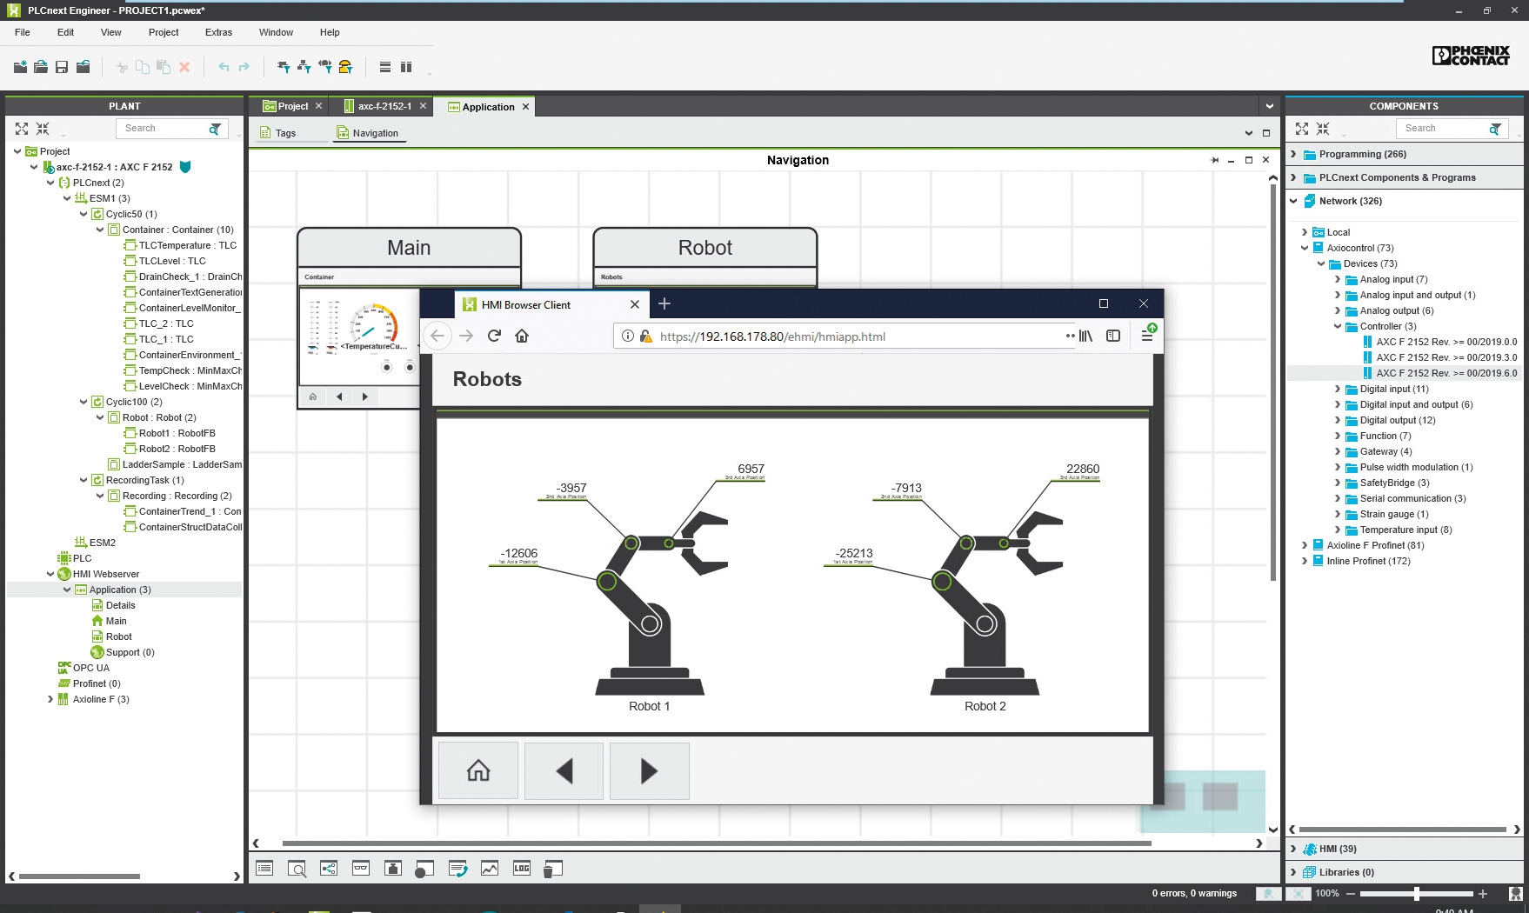Open the browser library icon
1529x913 pixels.
(x=1086, y=336)
